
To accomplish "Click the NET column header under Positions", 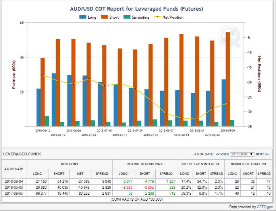I will (80, 174).
